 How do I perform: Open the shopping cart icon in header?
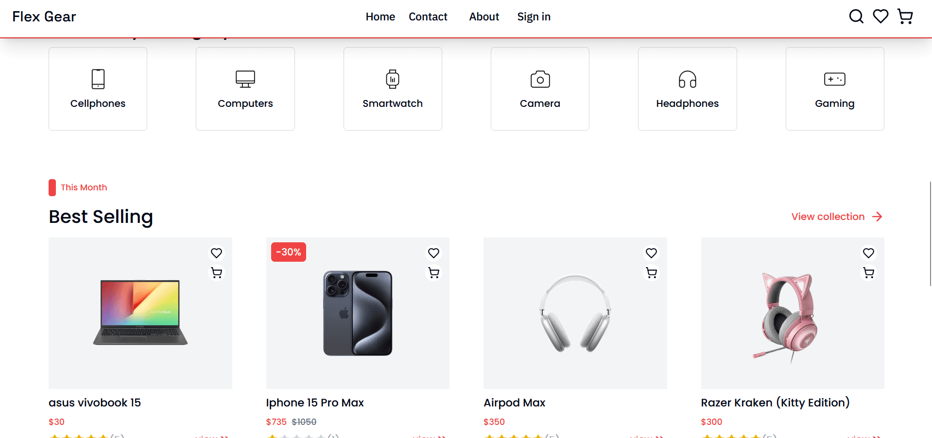pyautogui.click(x=905, y=17)
